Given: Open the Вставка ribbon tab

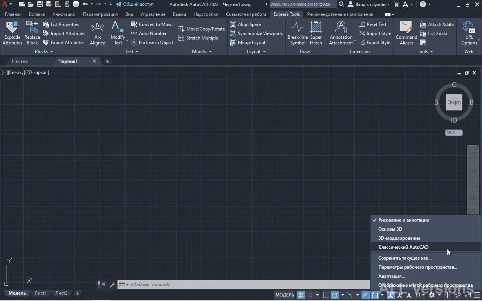Looking at the screenshot, I should tap(37, 14).
